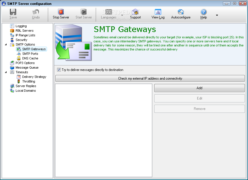Click the Logging tree icon
The width and height of the screenshot is (248, 180).
pos(12,26)
